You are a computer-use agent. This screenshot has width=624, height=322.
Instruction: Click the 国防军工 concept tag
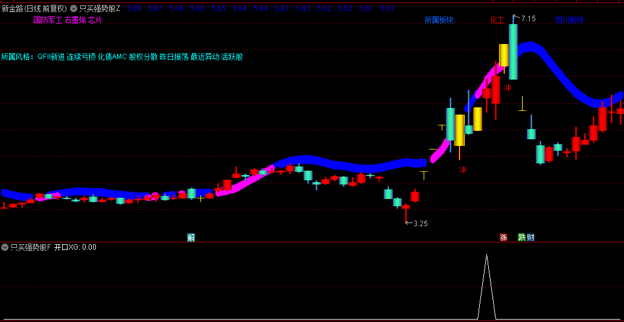48,21
